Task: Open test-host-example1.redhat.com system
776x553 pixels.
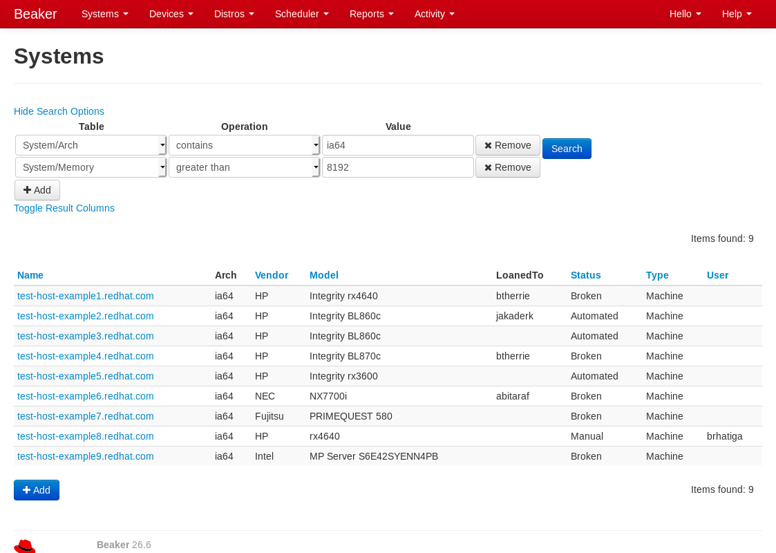Action: (x=85, y=296)
